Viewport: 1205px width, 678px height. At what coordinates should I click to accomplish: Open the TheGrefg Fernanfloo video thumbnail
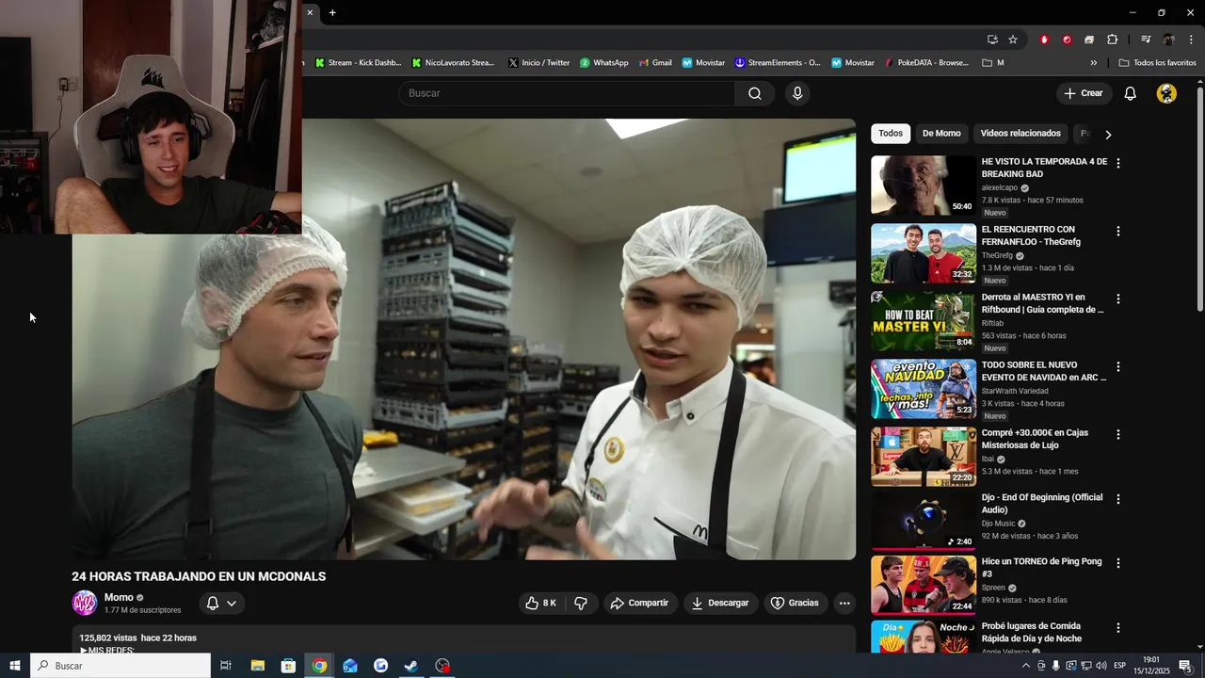tap(924, 253)
